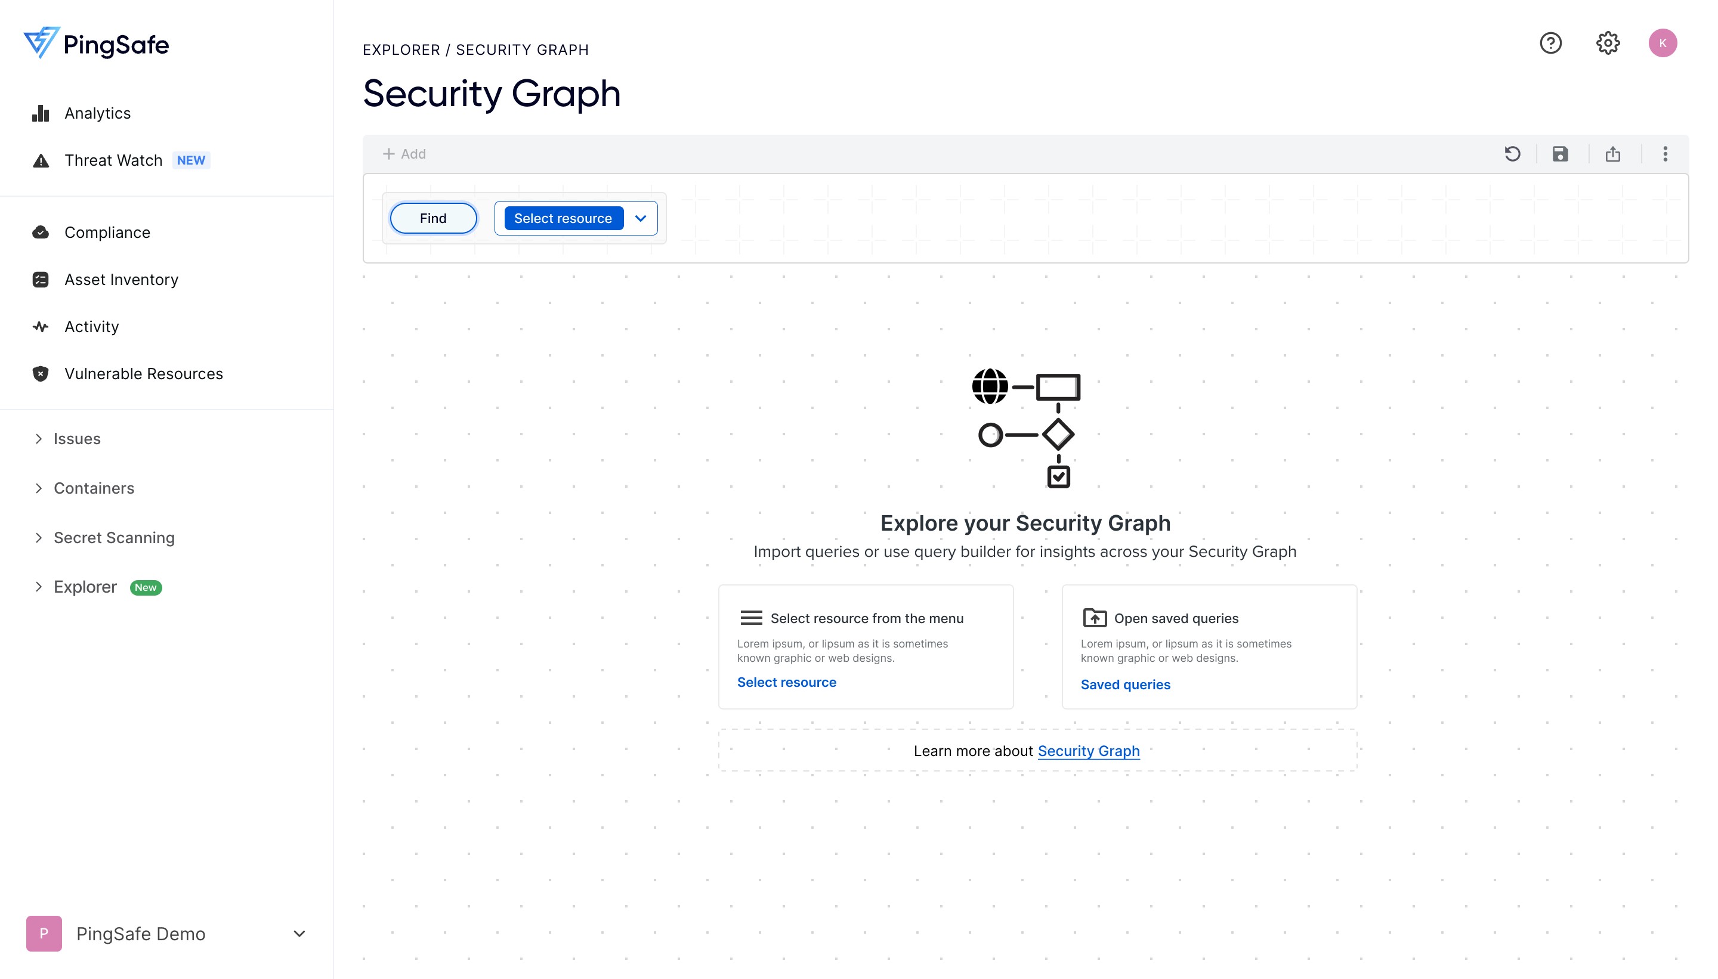Screen dimensions: 1718x979
Task: Go to Threat Watch
Action: click(114, 160)
